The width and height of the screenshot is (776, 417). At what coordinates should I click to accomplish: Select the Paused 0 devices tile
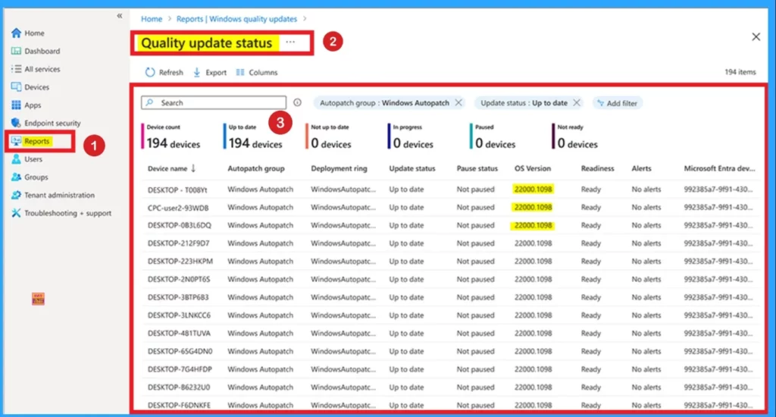(x=493, y=136)
